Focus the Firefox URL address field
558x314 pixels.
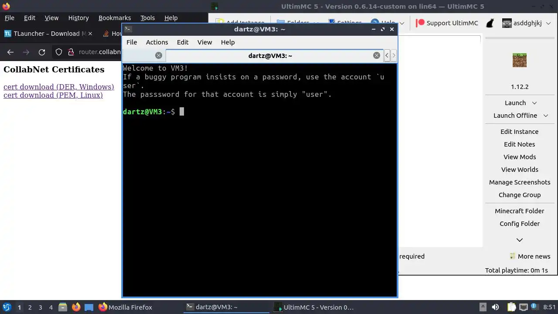pos(99,52)
